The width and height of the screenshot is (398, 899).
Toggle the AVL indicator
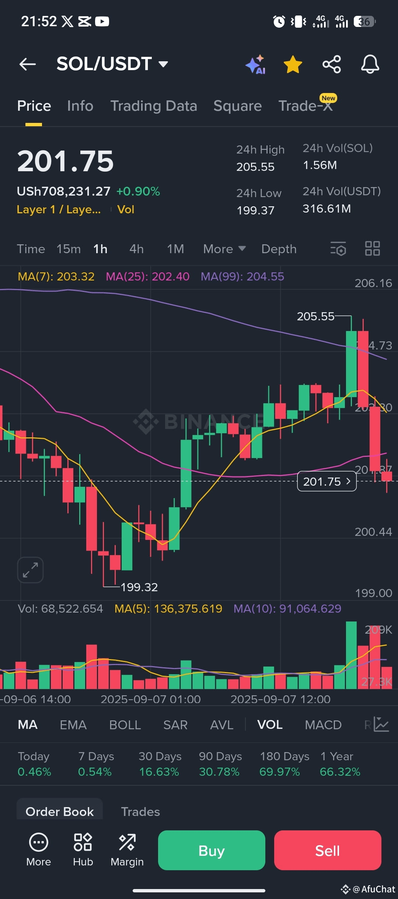(221, 725)
